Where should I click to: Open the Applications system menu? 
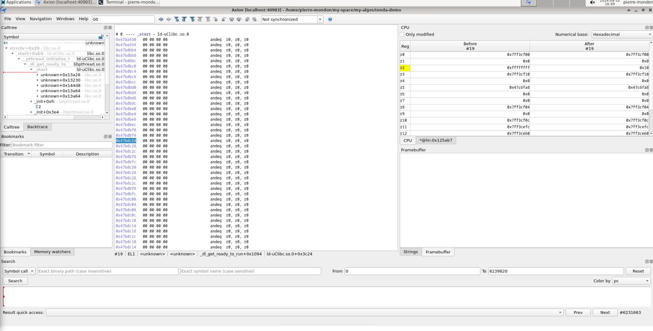pos(16,2)
